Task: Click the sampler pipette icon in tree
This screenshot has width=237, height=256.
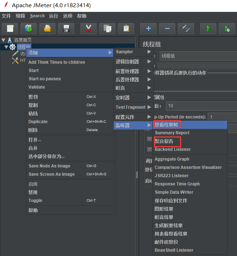Action: point(16,54)
